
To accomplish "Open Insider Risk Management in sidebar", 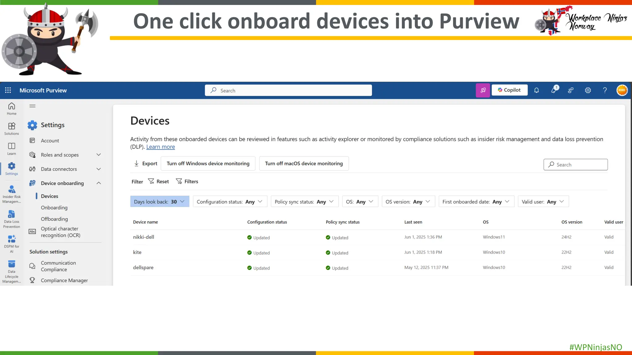I will click(x=11, y=194).
